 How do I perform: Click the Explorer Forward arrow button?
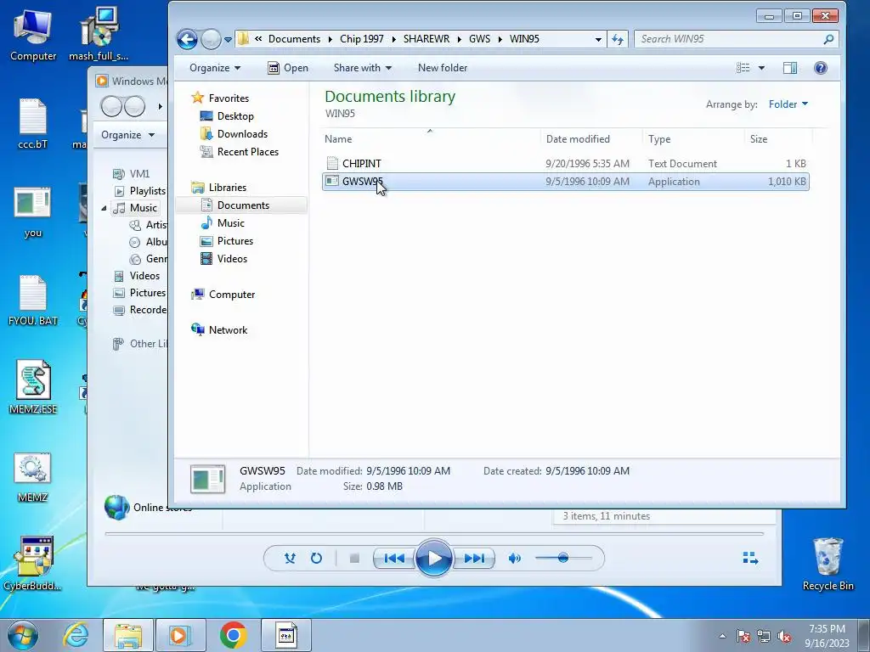click(211, 39)
